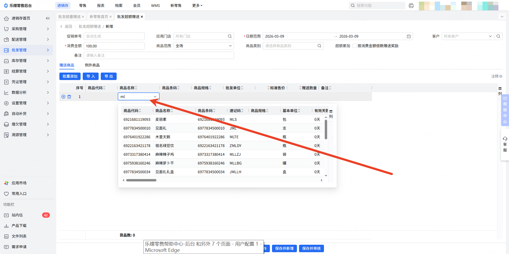Open 应用市场 via its colorful icon

[x=6, y=183]
